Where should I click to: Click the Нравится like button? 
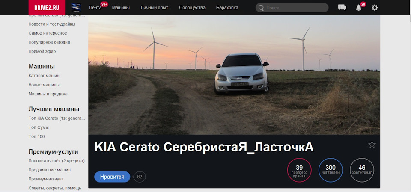tap(112, 177)
